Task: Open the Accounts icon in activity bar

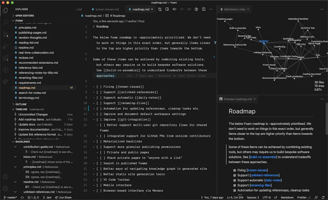Action: pyautogui.click(x=5, y=177)
